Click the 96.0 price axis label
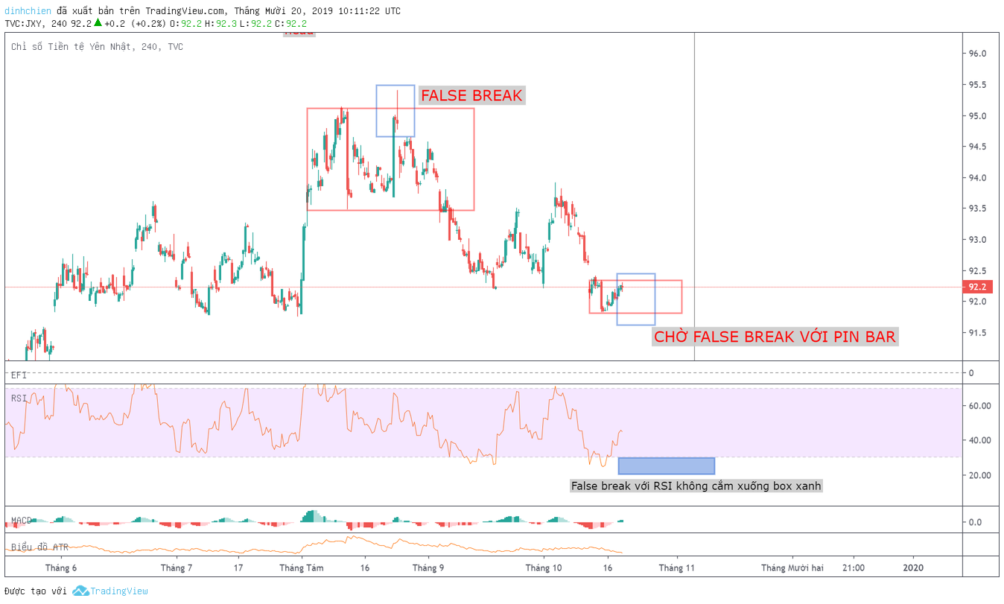 [977, 54]
